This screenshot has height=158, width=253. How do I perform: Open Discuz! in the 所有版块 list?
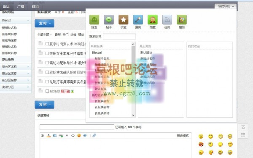(97, 53)
